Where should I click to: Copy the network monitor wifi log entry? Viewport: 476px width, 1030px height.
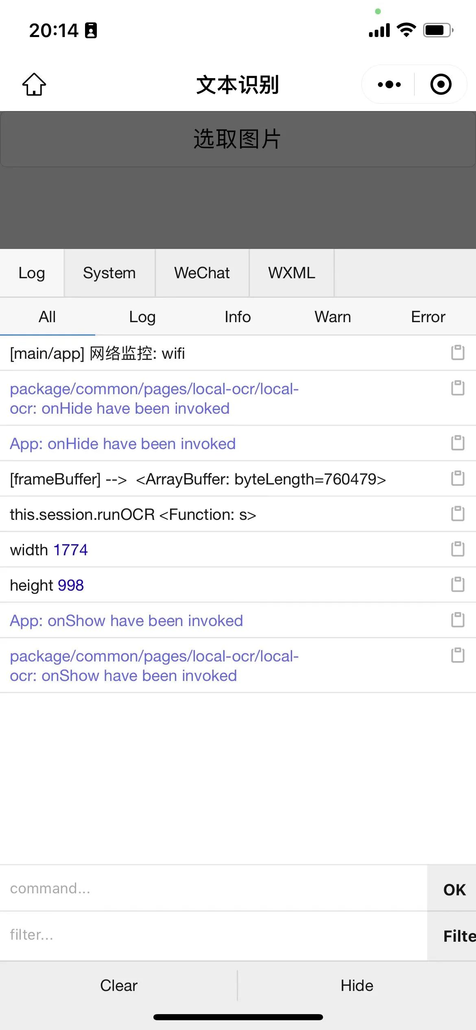pyautogui.click(x=458, y=353)
